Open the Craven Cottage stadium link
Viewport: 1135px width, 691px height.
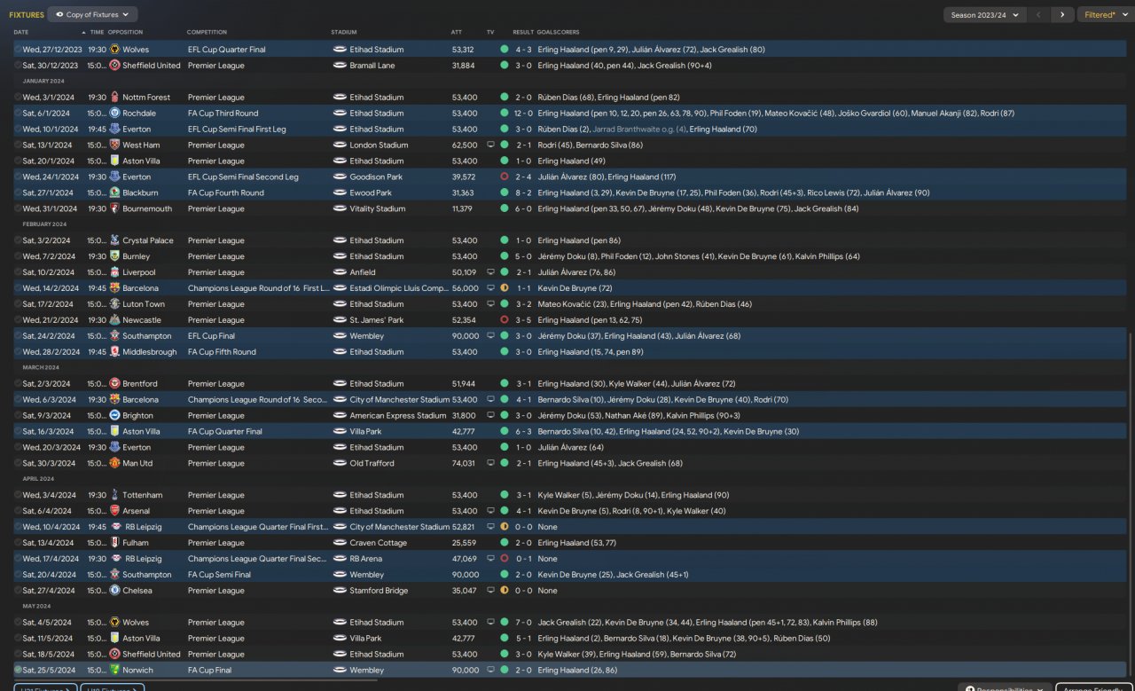click(x=379, y=543)
